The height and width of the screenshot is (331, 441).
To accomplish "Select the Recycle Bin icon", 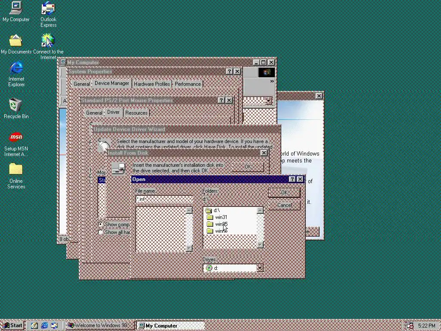I will (x=16, y=108).
